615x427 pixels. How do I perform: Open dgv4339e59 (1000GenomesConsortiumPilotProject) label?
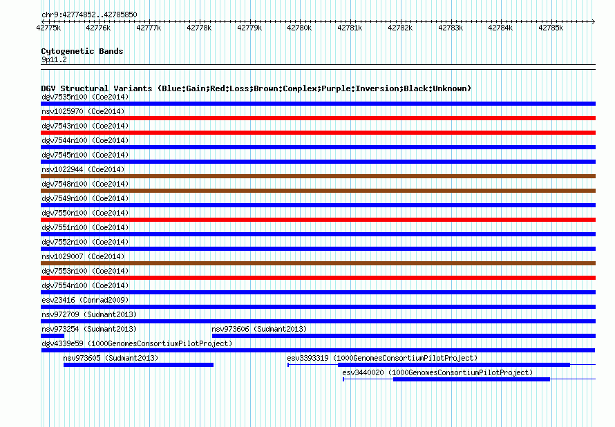137,343
